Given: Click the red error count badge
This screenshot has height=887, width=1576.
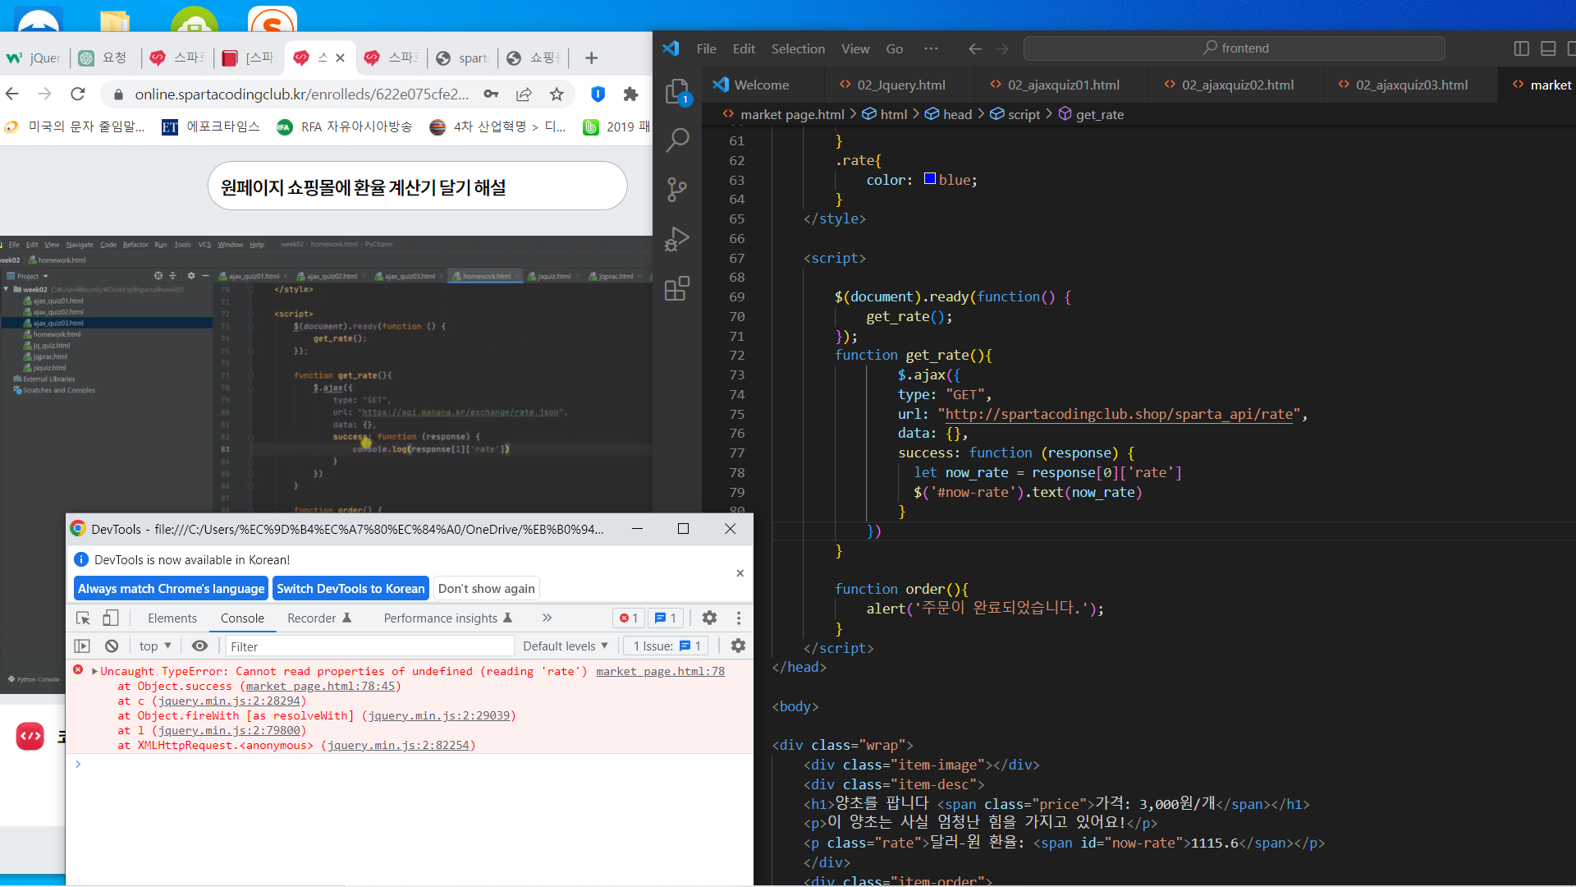Looking at the screenshot, I should 629,618.
